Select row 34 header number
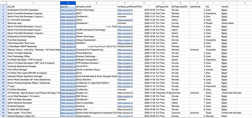The height and width of the screenshot is (118, 252). coord(3,116)
